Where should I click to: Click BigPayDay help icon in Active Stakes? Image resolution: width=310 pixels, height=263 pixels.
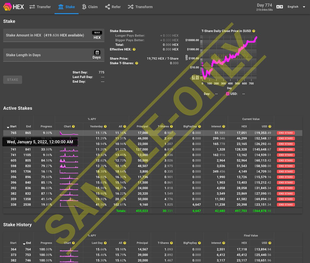199,127
